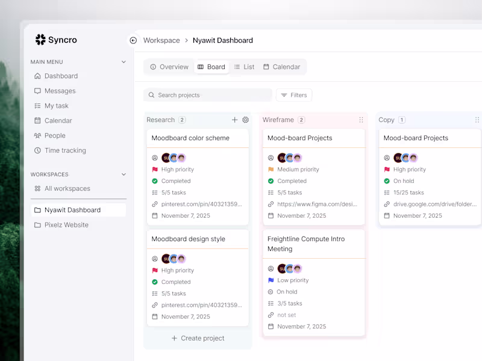
Task: Switch to the Overview tab
Action: [x=169, y=67]
